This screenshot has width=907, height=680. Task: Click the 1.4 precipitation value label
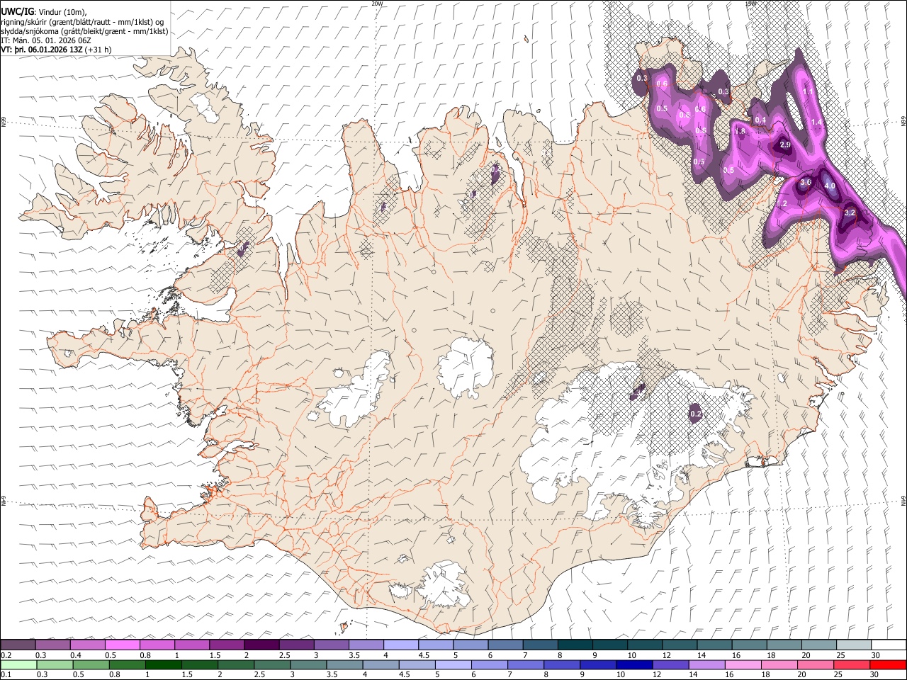point(816,123)
